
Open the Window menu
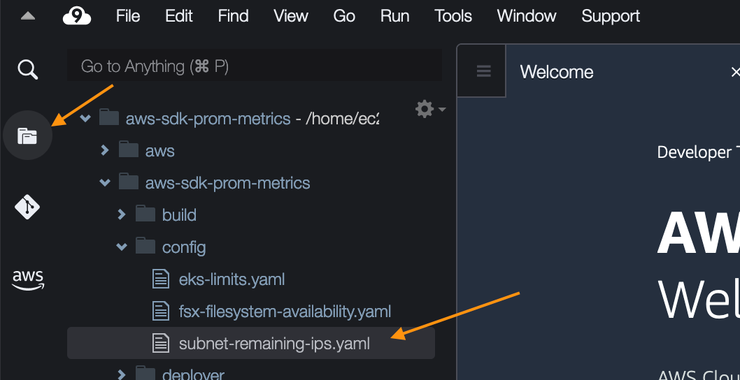(527, 16)
